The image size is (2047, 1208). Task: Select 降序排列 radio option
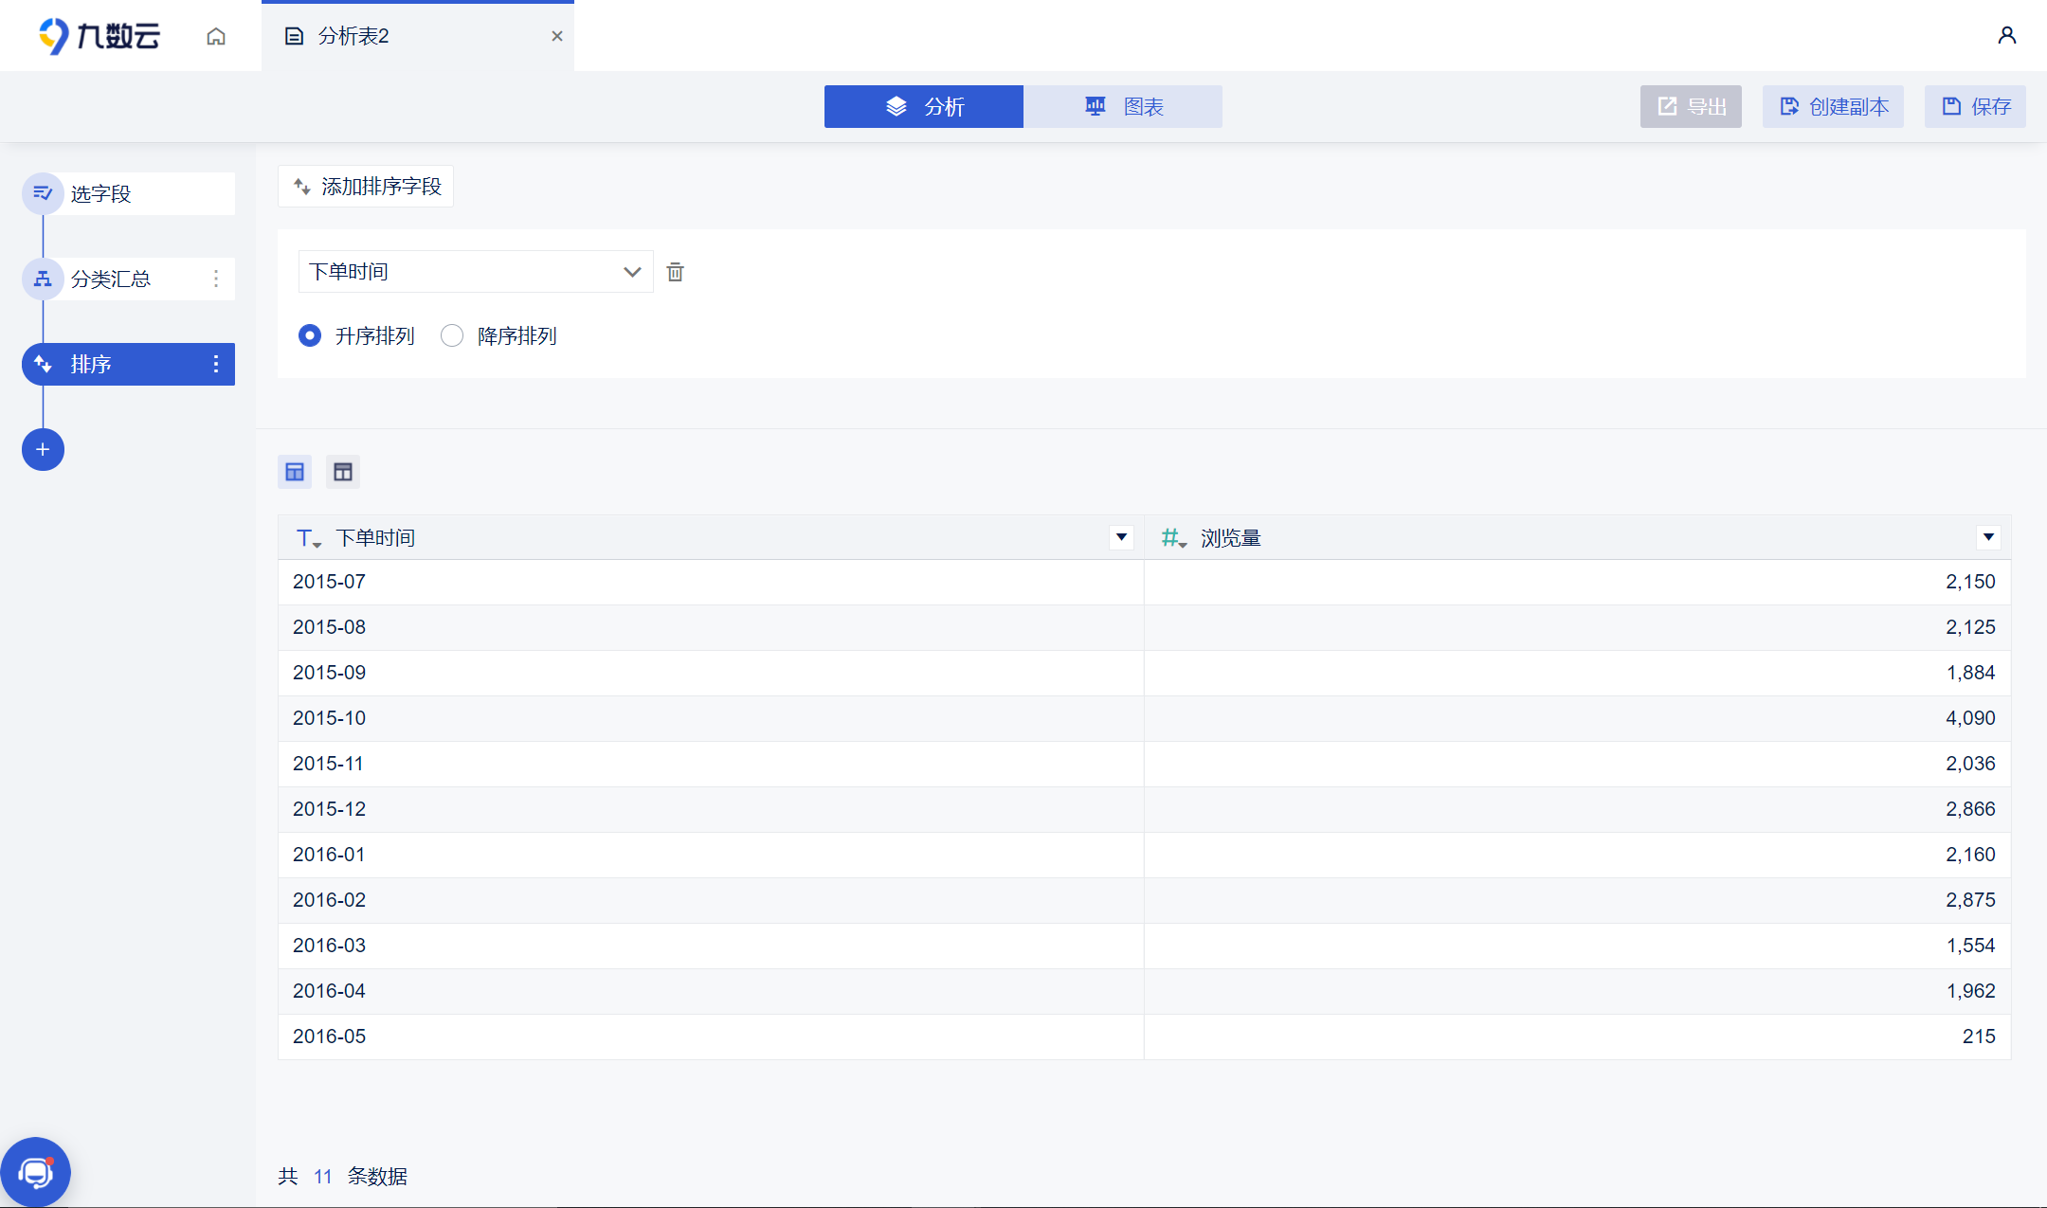coord(452,335)
